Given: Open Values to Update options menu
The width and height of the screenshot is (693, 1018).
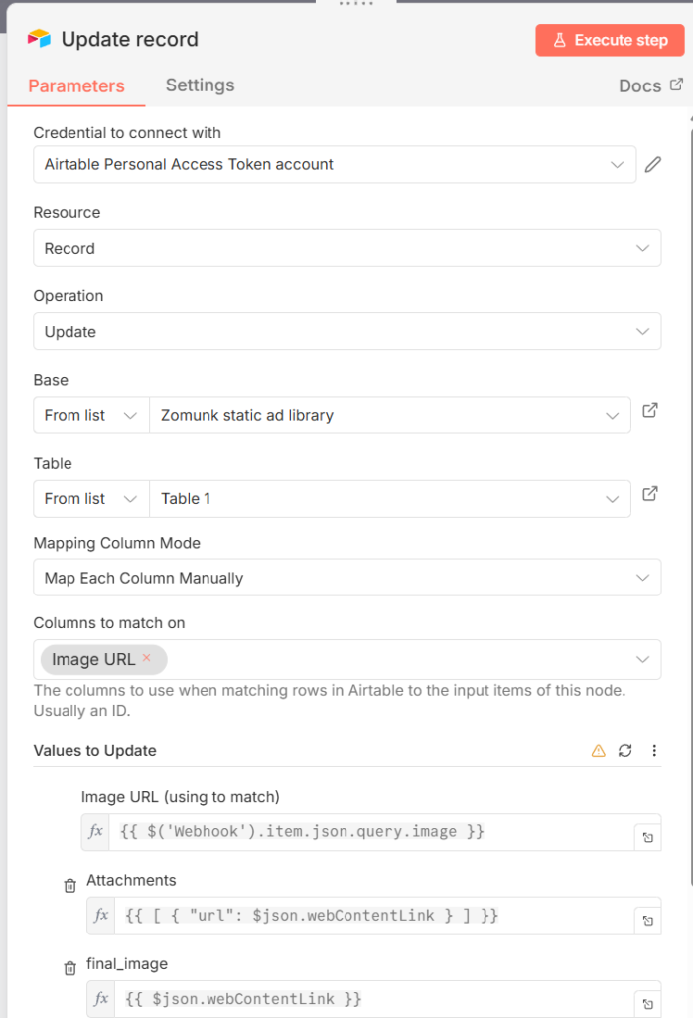Looking at the screenshot, I should 654,751.
